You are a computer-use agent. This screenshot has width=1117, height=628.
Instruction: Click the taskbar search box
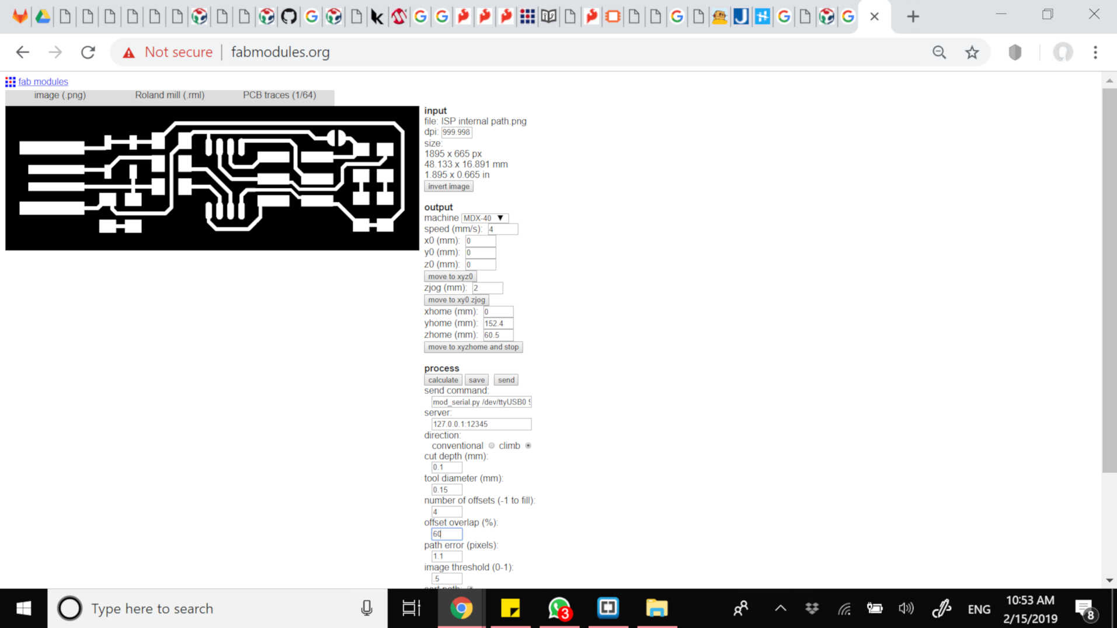pos(217,609)
